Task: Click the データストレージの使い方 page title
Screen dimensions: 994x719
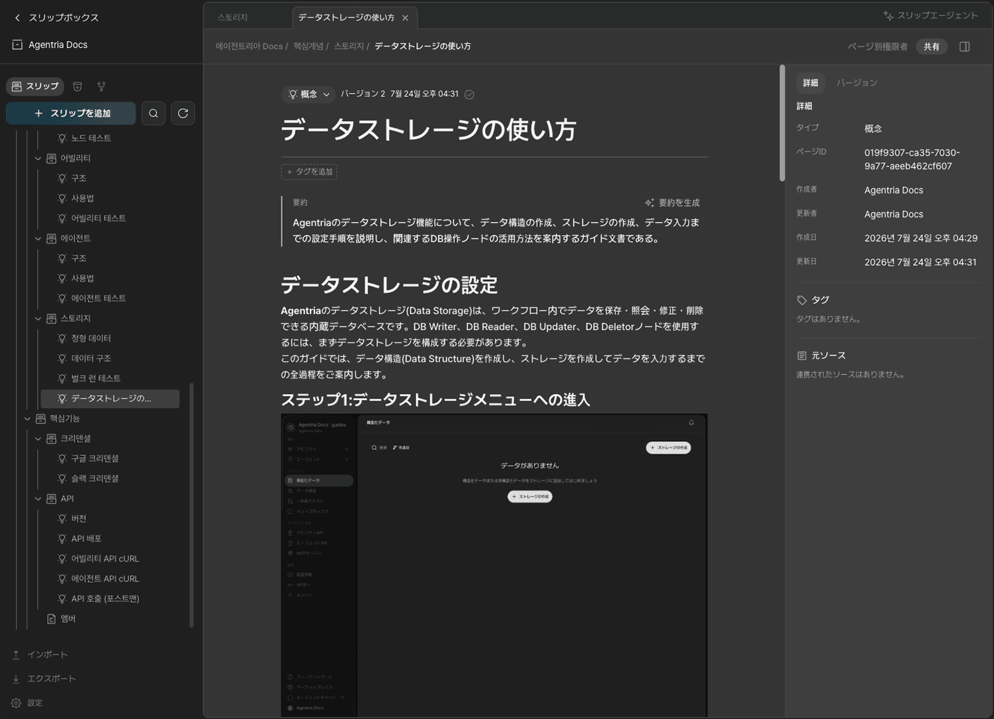Action: (428, 130)
